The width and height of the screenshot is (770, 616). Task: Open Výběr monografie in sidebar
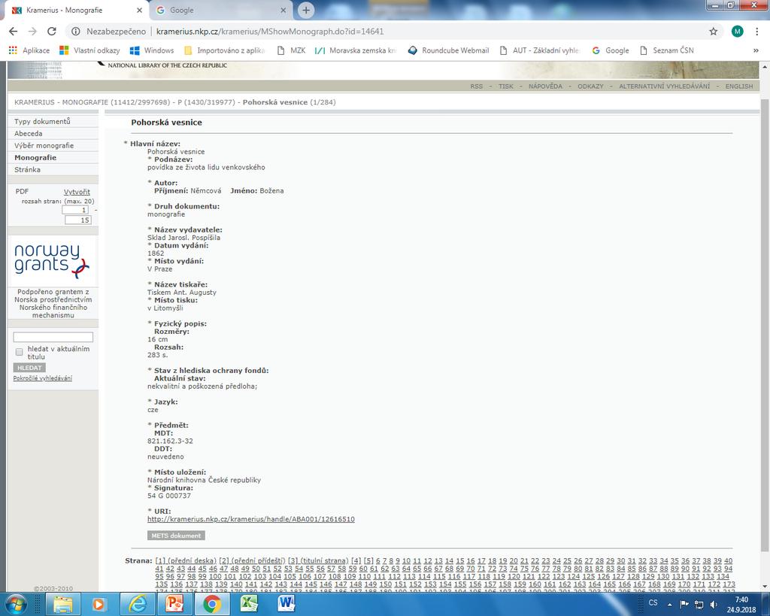coord(44,145)
